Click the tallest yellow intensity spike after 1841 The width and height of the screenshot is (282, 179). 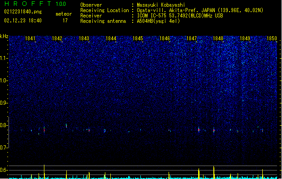[x=44, y=172]
